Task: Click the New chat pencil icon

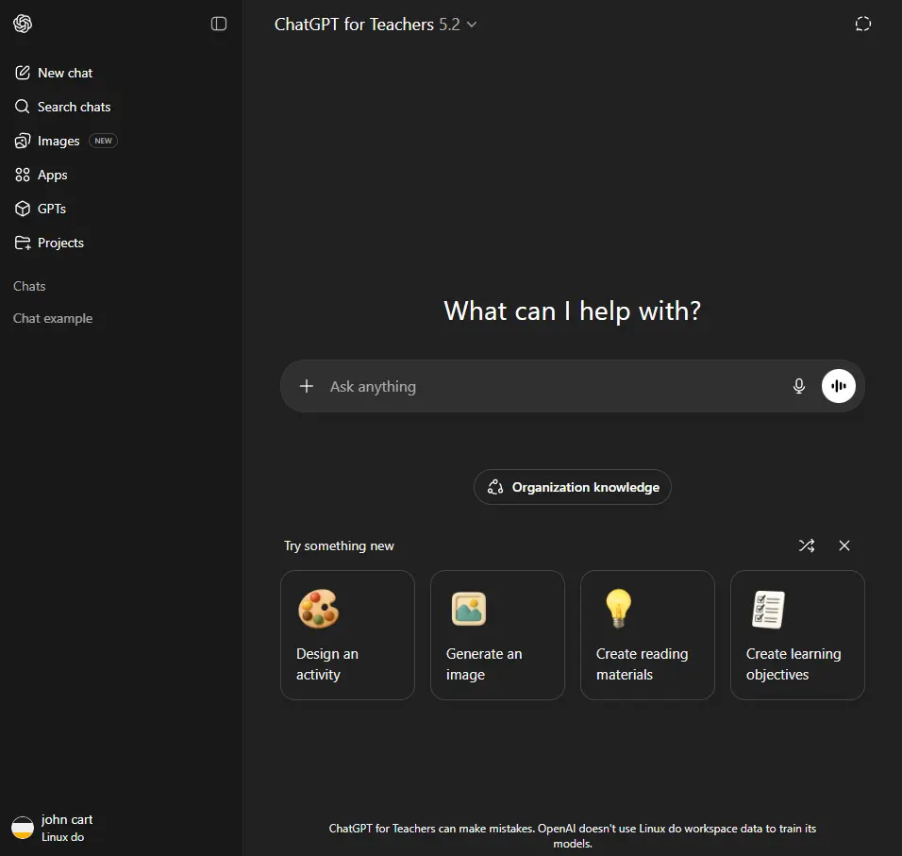Action: point(23,73)
